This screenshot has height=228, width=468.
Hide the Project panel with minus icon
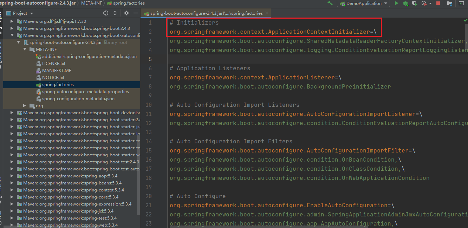click(x=135, y=13)
